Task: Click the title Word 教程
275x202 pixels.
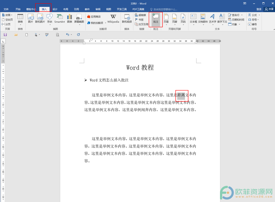Action: (x=140, y=67)
